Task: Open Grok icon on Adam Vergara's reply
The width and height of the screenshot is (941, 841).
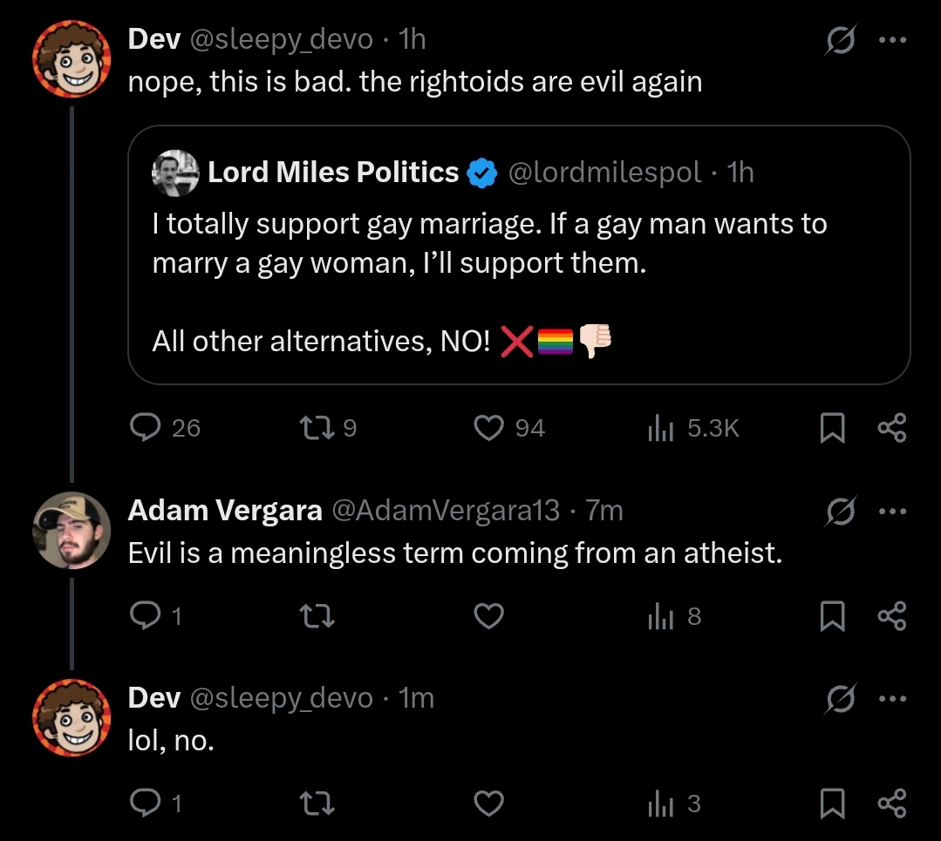Action: (840, 512)
